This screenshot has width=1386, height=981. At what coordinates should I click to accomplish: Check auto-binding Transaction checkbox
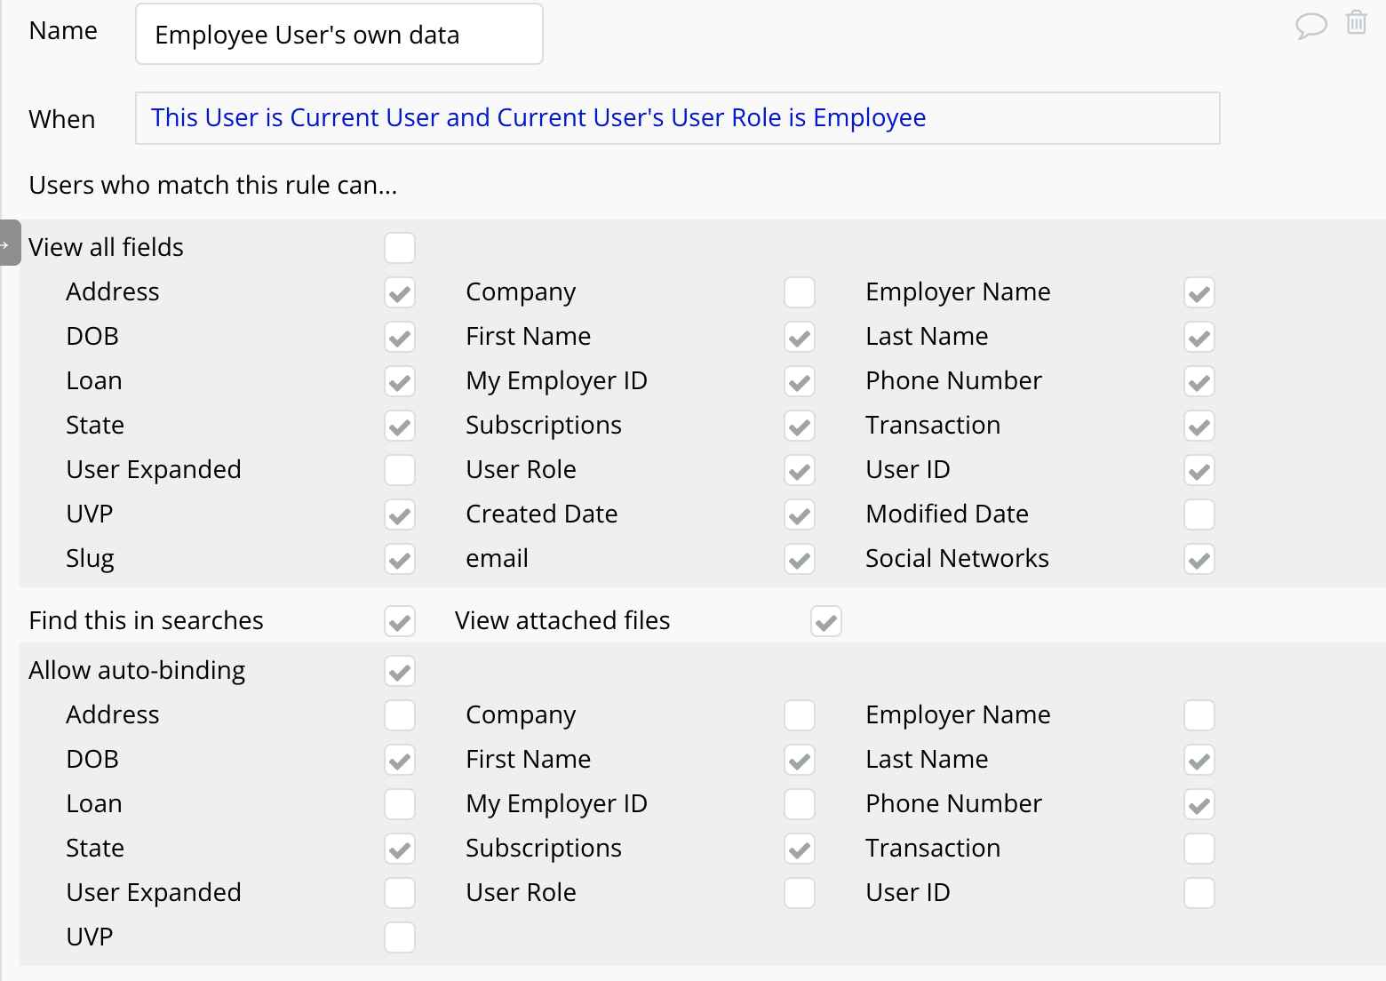click(1199, 849)
